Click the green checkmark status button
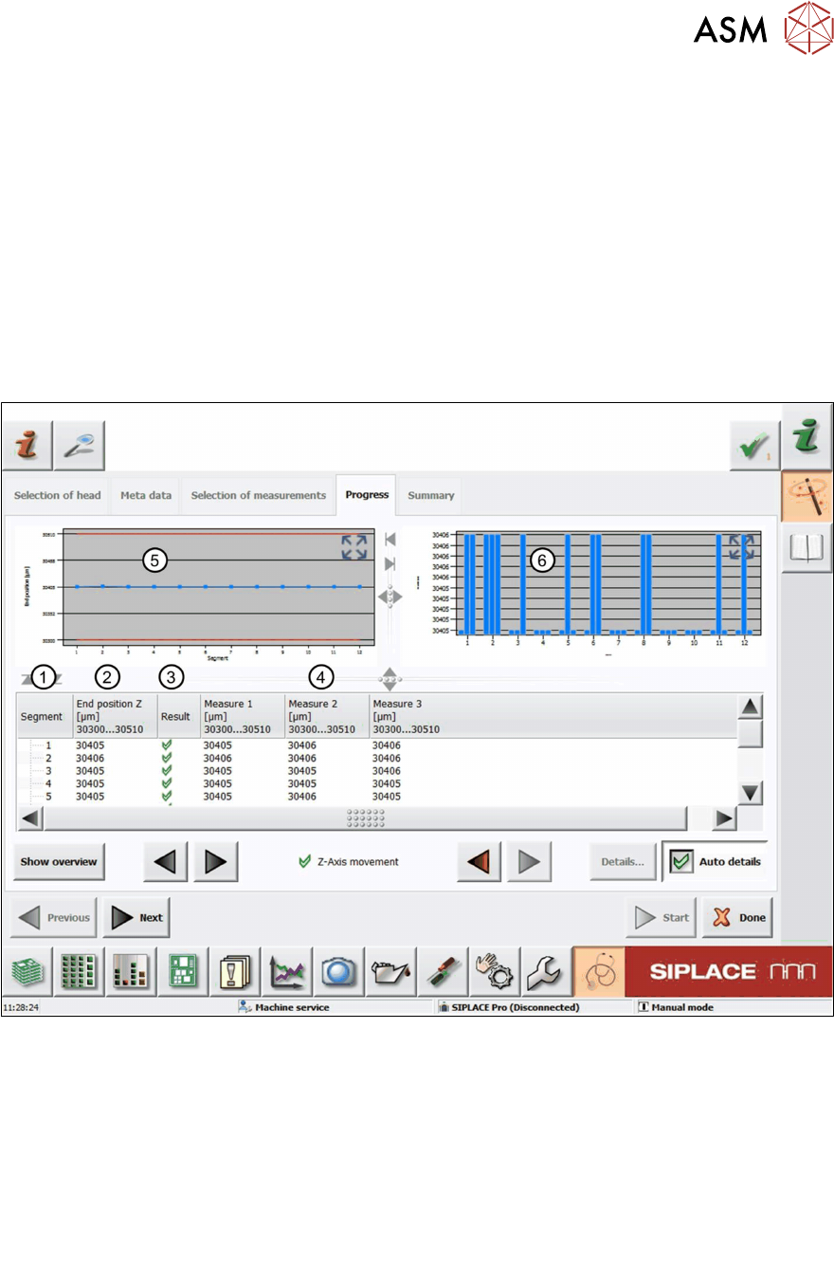Image resolution: width=834 pixels, height=1268 pixels. (x=755, y=446)
